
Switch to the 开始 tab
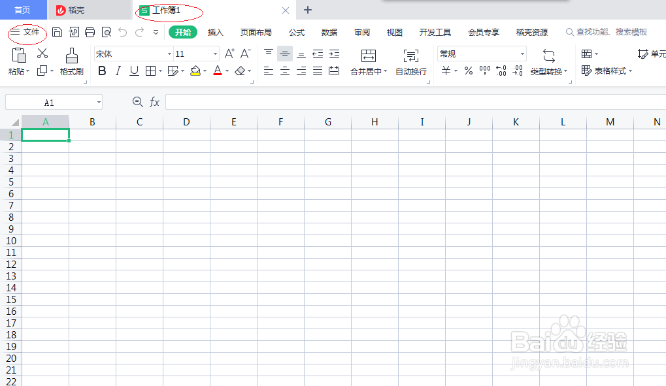point(183,32)
